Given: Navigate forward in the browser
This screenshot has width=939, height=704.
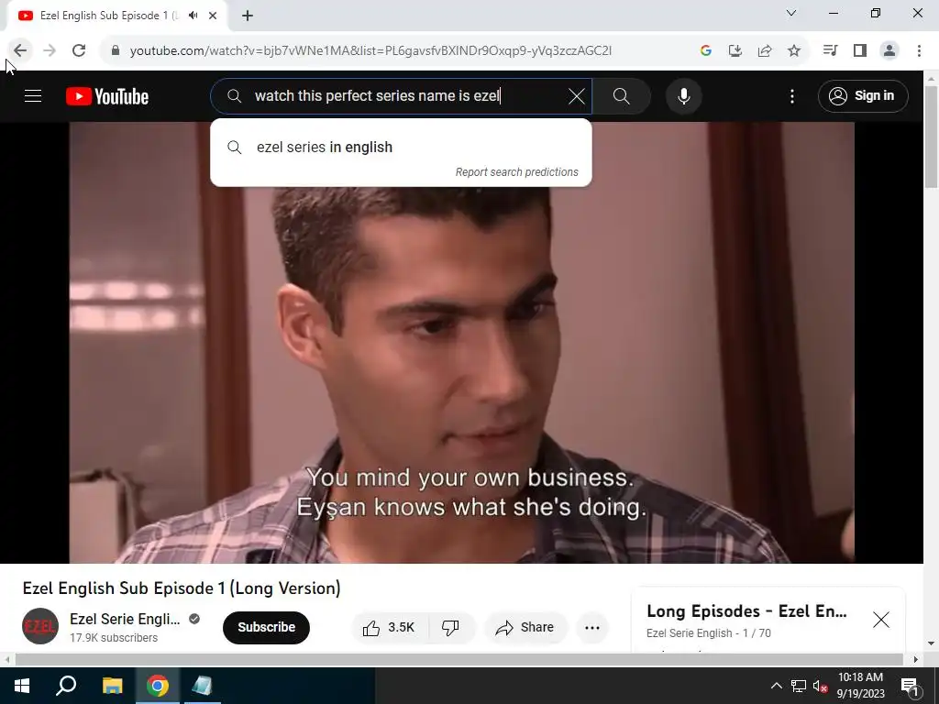Looking at the screenshot, I should [x=50, y=50].
